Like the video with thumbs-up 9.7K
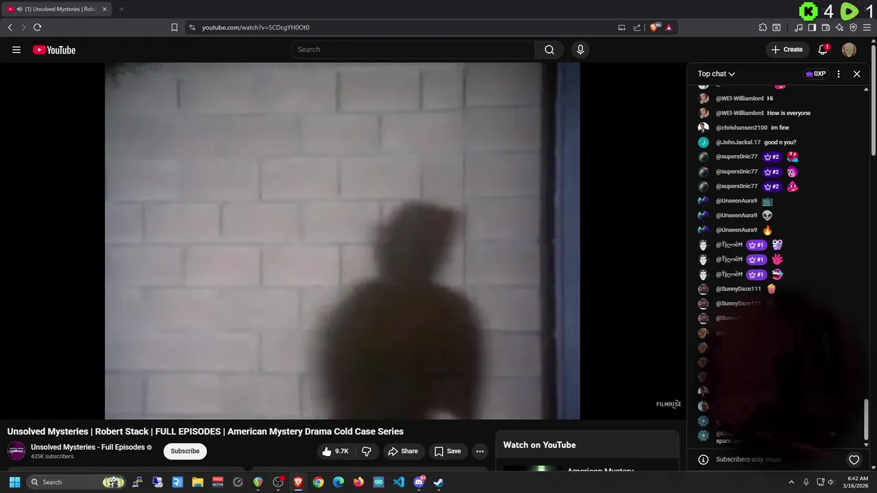This screenshot has height=493, width=877. click(336, 451)
